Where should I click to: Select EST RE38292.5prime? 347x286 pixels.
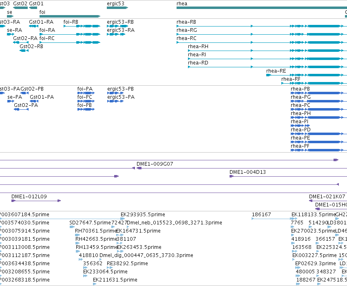(x=110, y=268)
